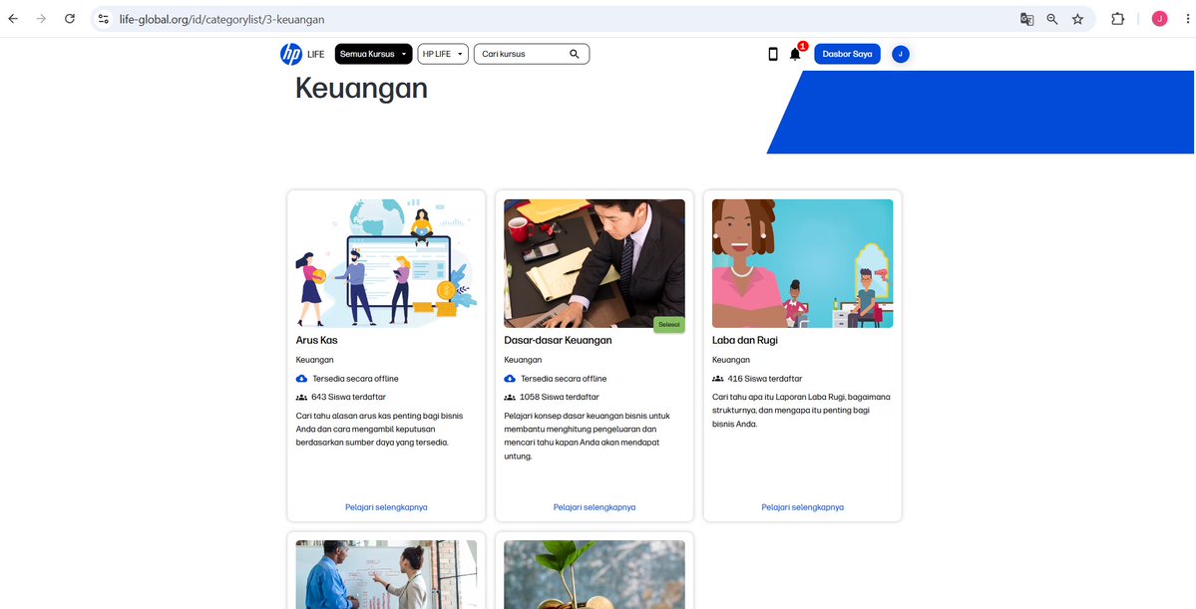Click Tersedia secara offline text on Arus Kas
Image resolution: width=1196 pixels, height=609 pixels.
click(355, 379)
